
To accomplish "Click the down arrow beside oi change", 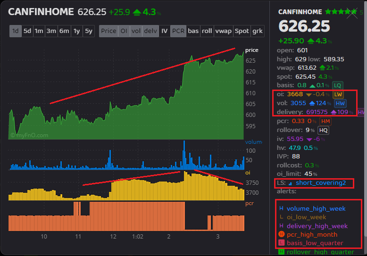I will pyautogui.click(x=309, y=95).
